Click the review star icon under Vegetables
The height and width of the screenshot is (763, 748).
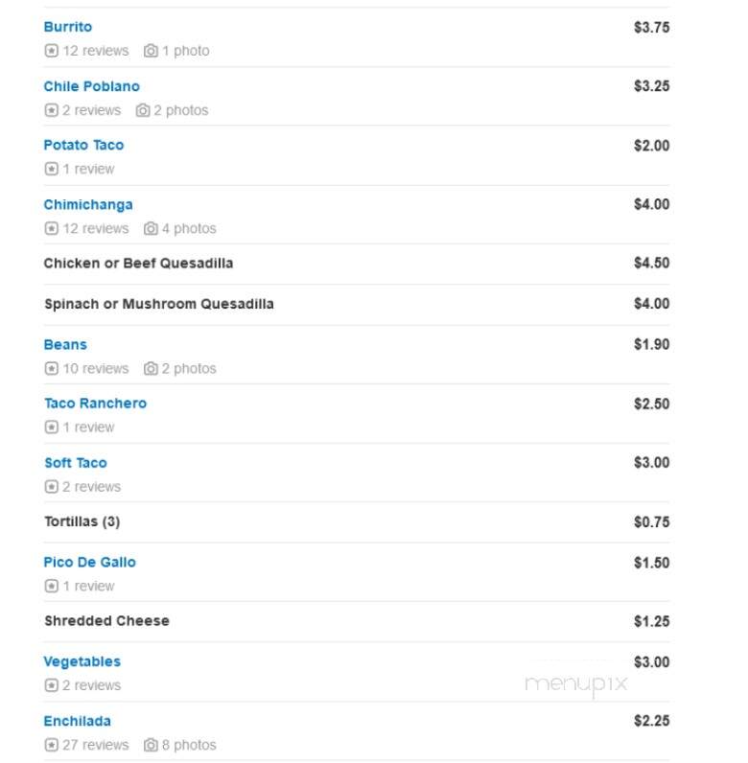click(x=51, y=685)
